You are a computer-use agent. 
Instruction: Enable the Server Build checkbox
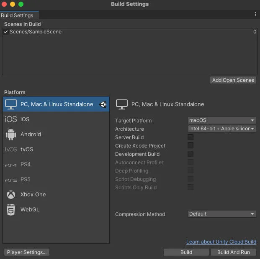click(190, 137)
